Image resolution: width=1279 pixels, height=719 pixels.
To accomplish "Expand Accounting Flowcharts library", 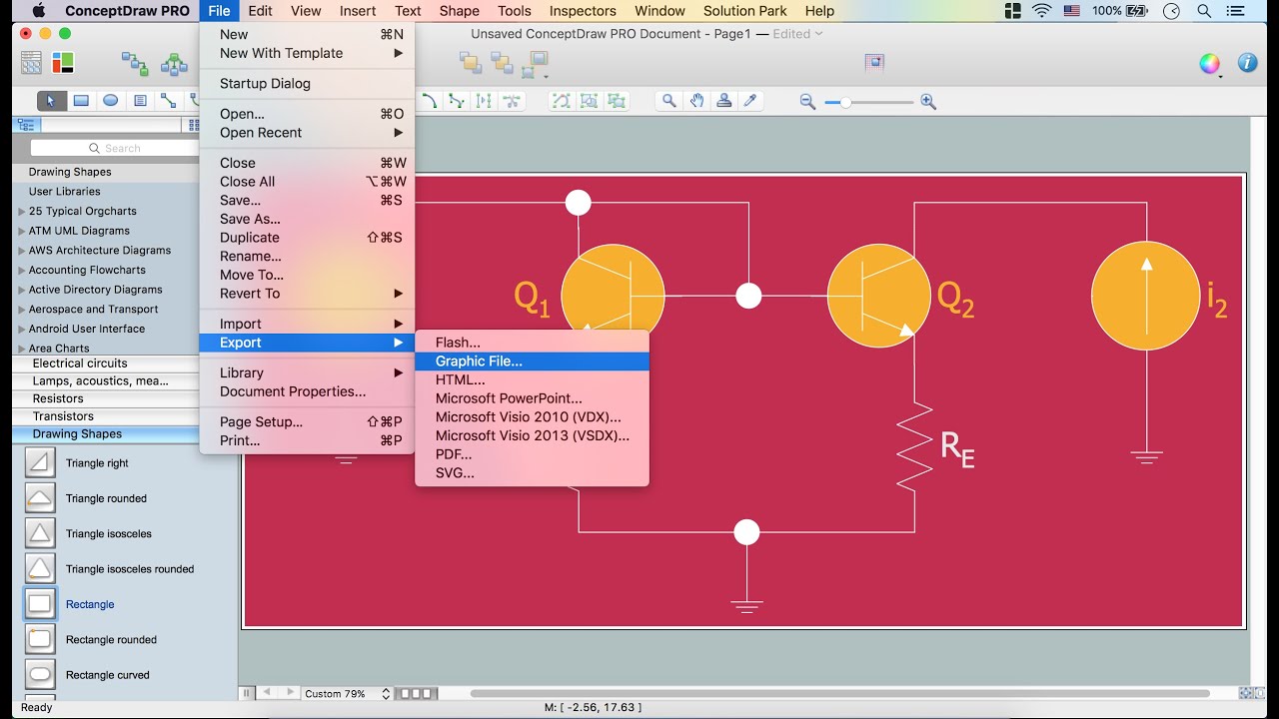I will pyautogui.click(x=22, y=270).
